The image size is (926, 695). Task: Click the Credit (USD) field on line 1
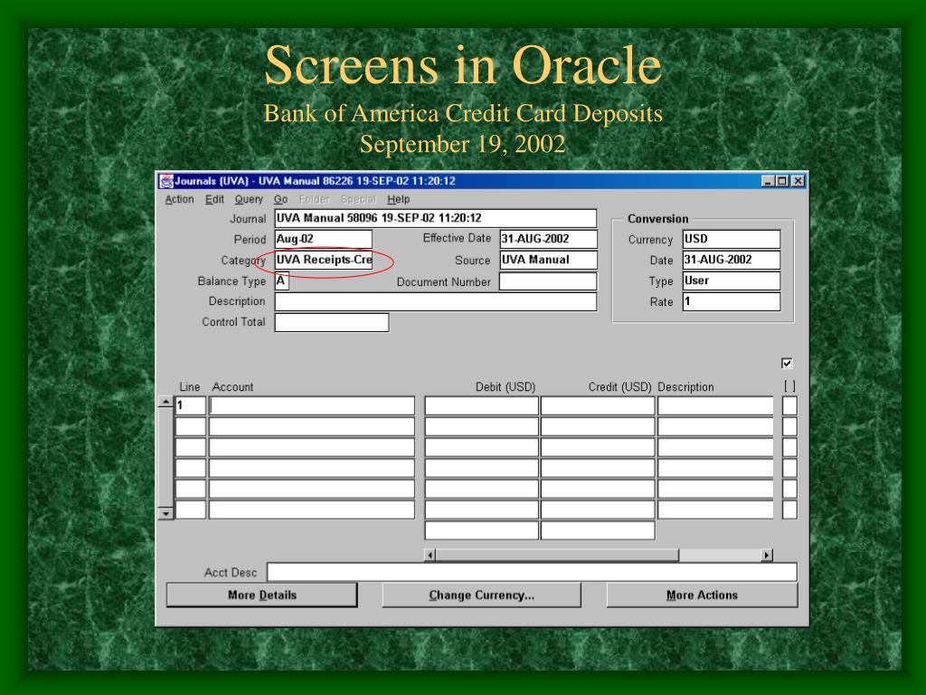point(598,405)
